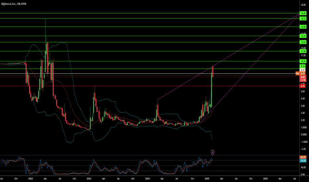Click the 2022 label on time axis
The width and height of the screenshot is (309, 182).
(x=31, y=179)
